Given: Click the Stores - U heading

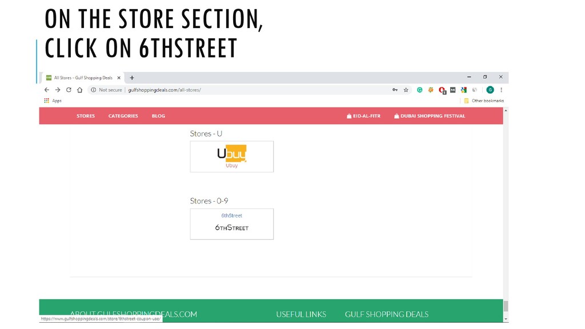Looking at the screenshot, I should click(206, 134).
